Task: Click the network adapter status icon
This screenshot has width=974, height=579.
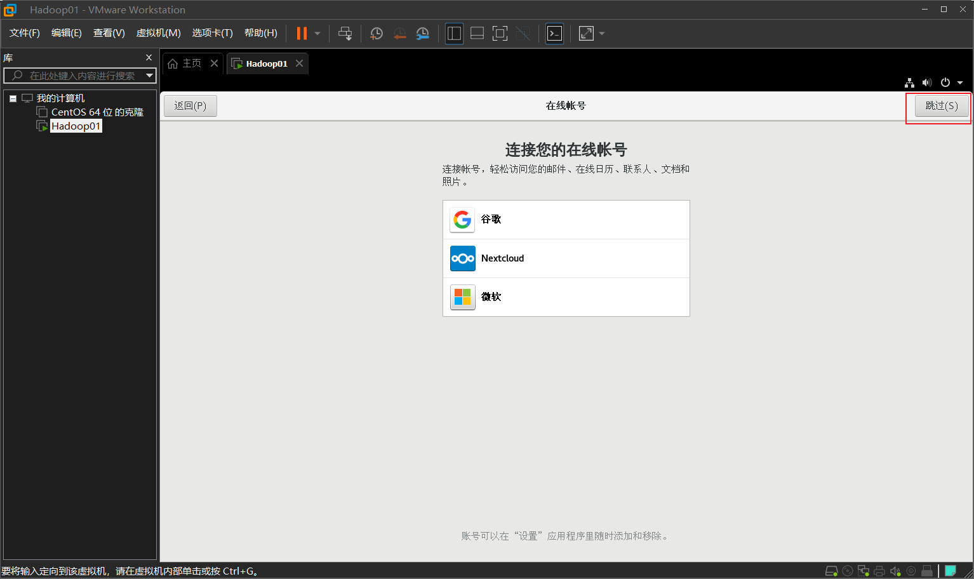Action: pyautogui.click(x=864, y=571)
